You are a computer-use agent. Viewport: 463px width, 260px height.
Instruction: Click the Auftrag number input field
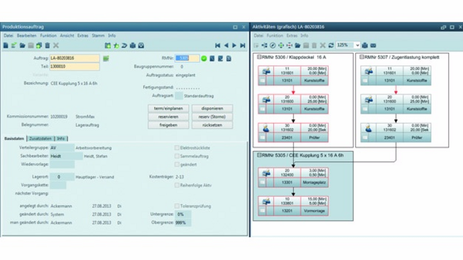[75, 58]
